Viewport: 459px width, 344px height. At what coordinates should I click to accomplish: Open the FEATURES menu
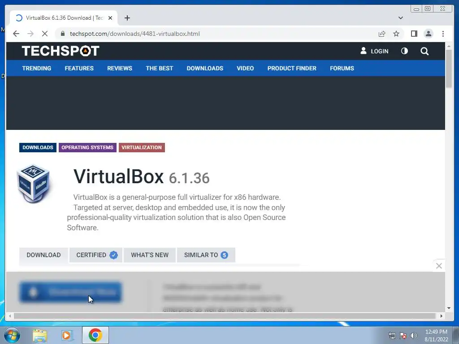tap(79, 68)
